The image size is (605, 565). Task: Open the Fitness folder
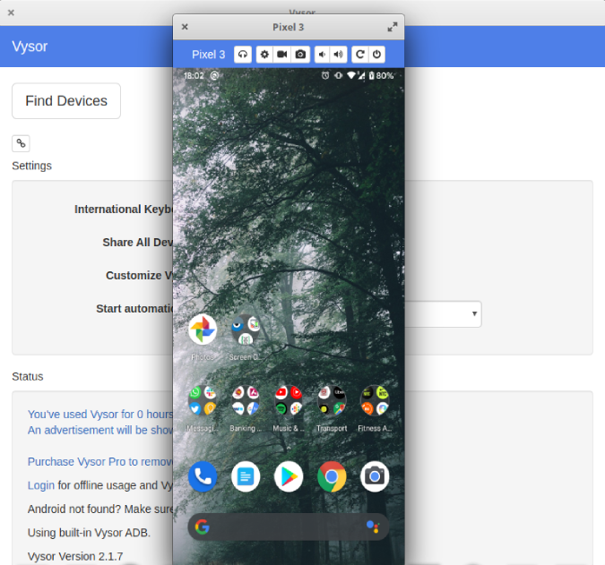pos(375,401)
